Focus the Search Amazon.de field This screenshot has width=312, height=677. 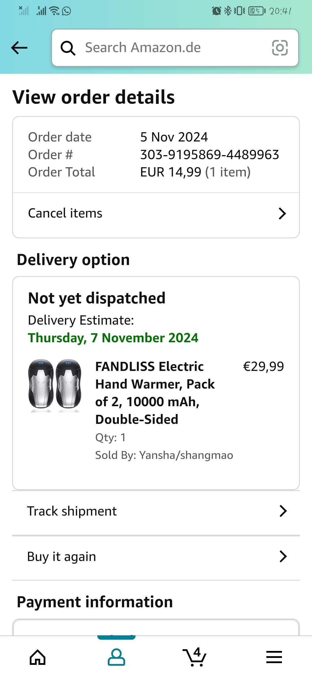(x=168, y=48)
